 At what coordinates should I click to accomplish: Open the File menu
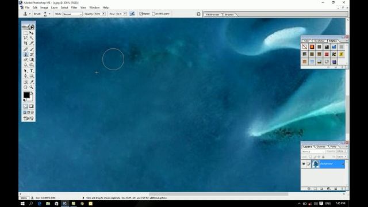point(27,7)
